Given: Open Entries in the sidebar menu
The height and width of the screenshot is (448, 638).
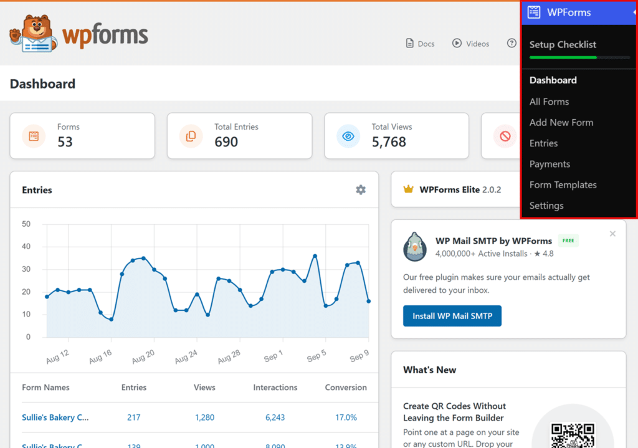Looking at the screenshot, I should [x=543, y=143].
